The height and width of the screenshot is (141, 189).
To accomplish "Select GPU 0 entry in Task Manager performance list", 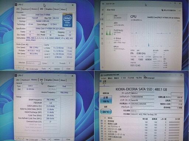I will 117,48.
